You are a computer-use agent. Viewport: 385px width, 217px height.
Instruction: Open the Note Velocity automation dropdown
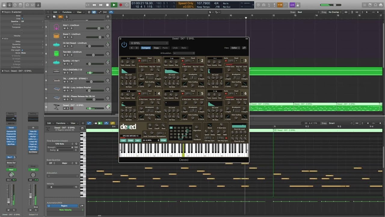tap(66, 210)
